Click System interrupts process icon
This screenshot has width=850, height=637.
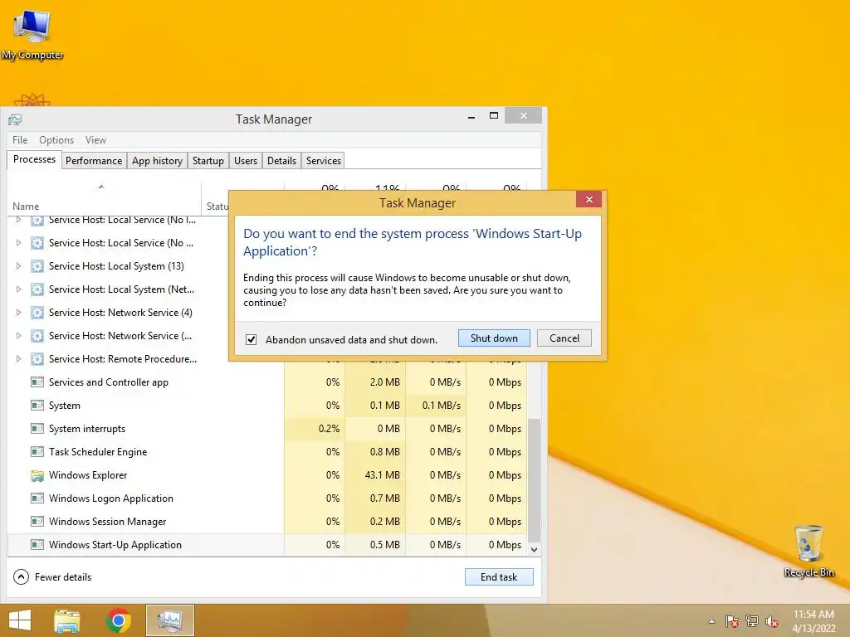pyautogui.click(x=37, y=429)
